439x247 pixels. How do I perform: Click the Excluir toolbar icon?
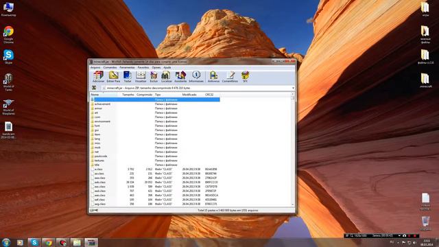(154, 76)
